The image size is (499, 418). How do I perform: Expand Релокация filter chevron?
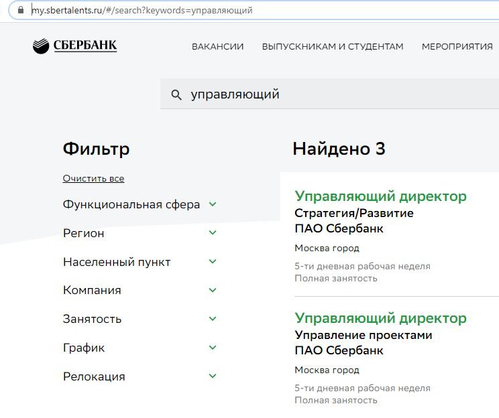[213, 376]
